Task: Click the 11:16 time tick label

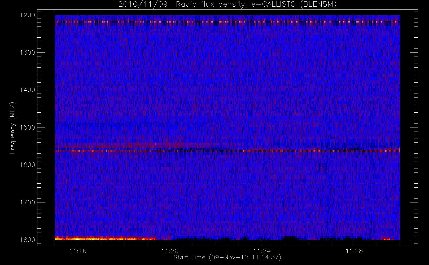Action: pyautogui.click(x=78, y=251)
